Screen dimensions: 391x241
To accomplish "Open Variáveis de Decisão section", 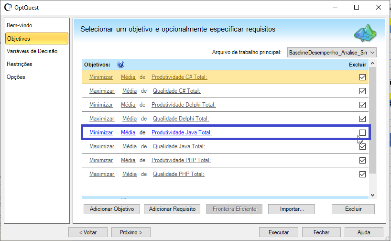I will click(x=32, y=51).
